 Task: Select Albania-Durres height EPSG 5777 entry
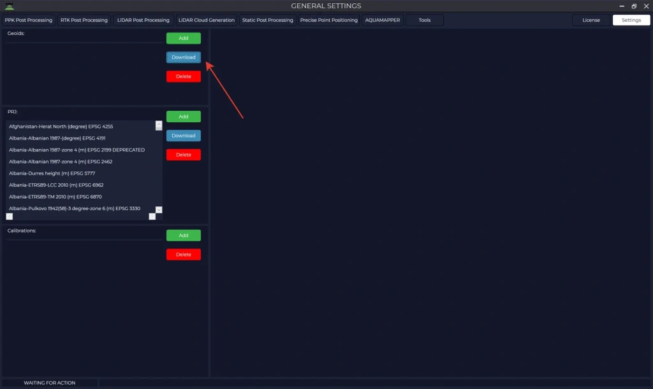pos(58,173)
